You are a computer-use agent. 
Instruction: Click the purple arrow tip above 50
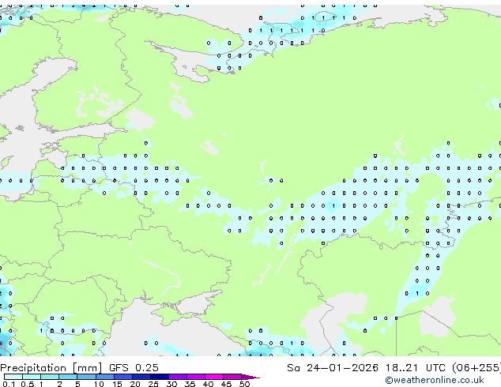pyautogui.click(x=250, y=377)
